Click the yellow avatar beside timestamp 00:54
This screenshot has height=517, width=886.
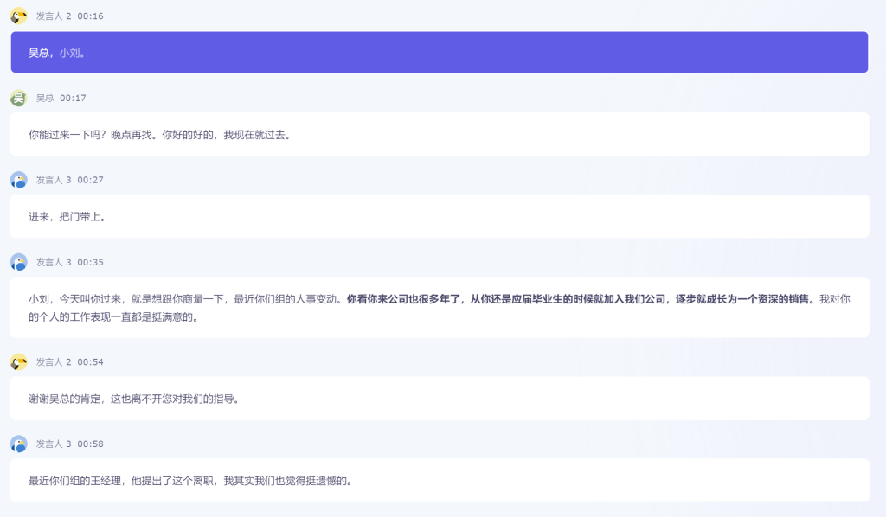tap(18, 361)
